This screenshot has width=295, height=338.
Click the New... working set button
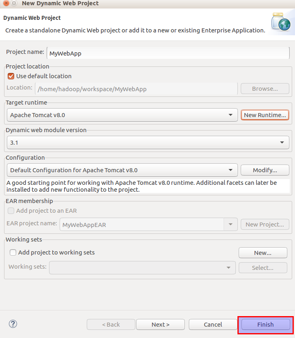(x=263, y=253)
